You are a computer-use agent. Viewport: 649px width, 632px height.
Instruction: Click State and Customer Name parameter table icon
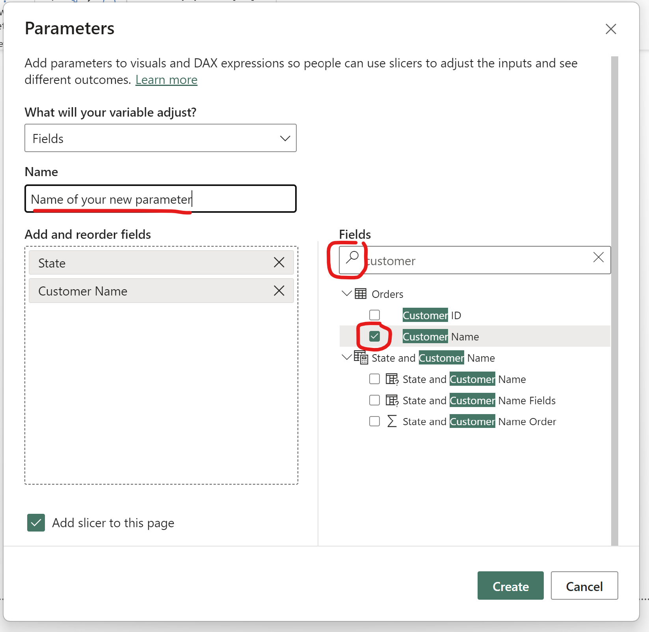(x=361, y=357)
